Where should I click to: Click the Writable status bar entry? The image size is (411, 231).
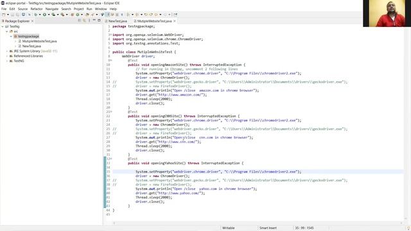click(229, 228)
